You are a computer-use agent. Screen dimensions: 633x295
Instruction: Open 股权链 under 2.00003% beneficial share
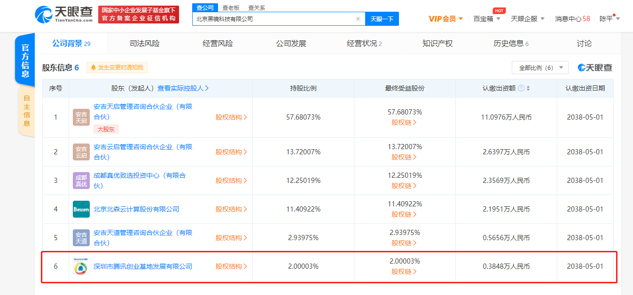pos(404,272)
